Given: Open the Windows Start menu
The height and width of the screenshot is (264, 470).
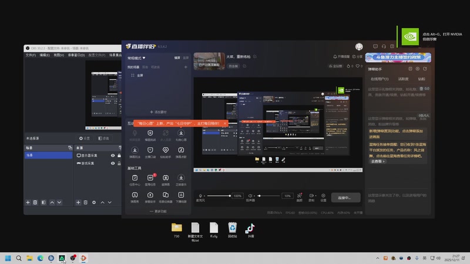Looking at the screenshot, I should click(8, 258).
